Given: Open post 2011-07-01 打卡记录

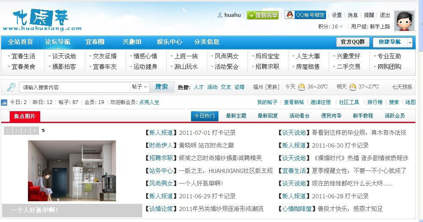Looking at the screenshot, I should 207,133.
